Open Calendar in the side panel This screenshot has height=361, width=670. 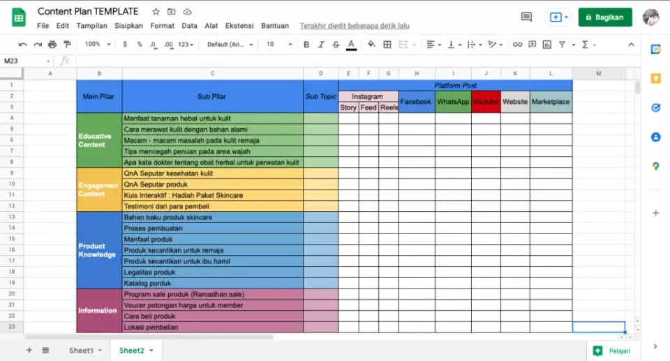point(655,49)
